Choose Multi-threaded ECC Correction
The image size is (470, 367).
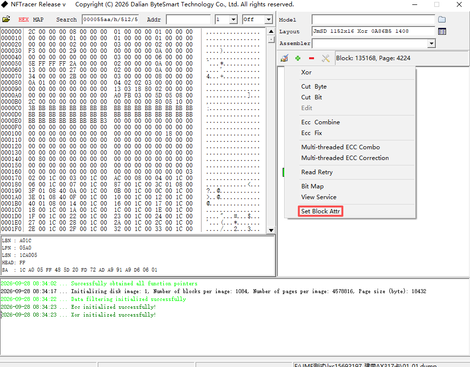click(345, 158)
